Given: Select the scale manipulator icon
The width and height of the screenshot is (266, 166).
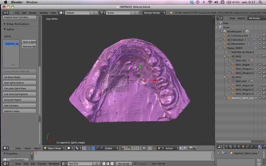Looking at the screenshot, I should pyautogui.click(x=101, y=148).
